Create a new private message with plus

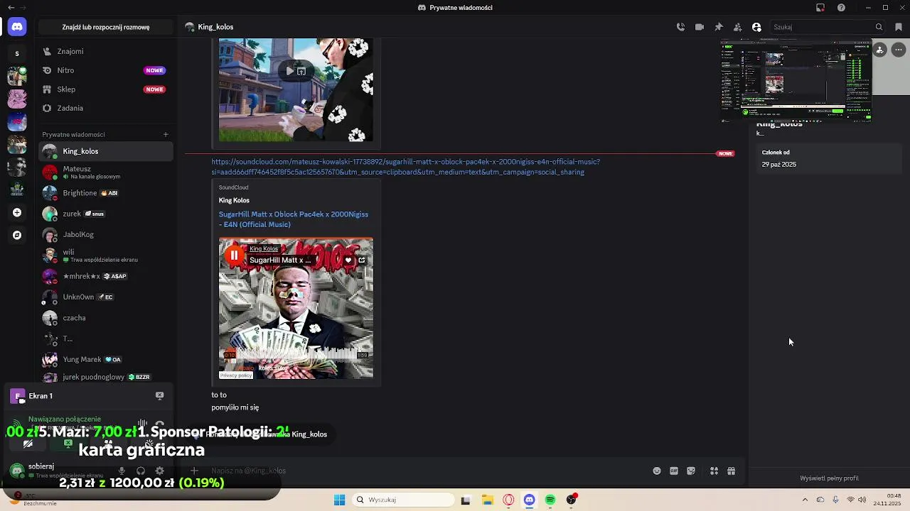[x=166, y=134]
